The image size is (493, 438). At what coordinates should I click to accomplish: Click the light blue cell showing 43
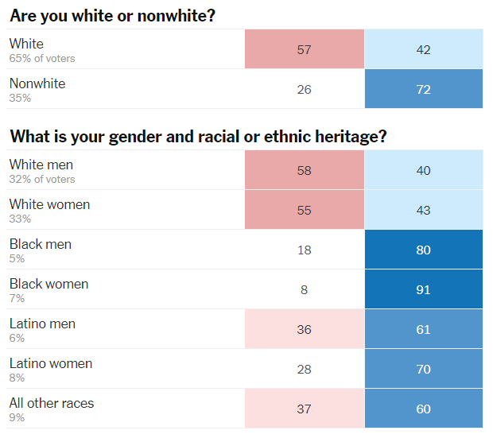tap(423, 210)
